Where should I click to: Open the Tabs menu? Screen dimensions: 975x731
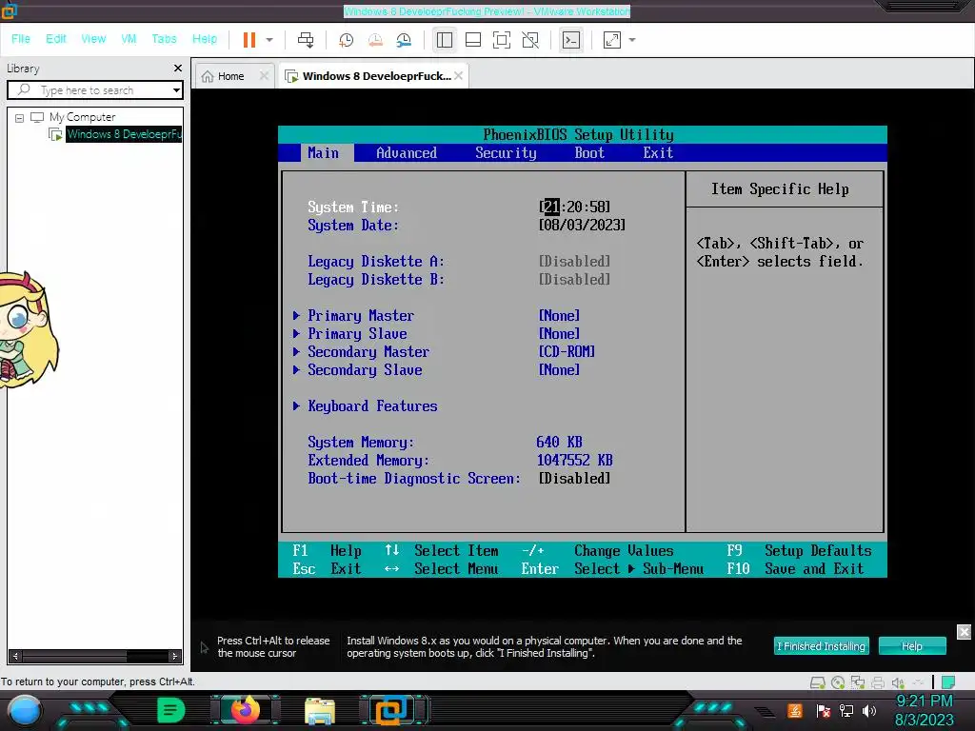pos(164,38)
